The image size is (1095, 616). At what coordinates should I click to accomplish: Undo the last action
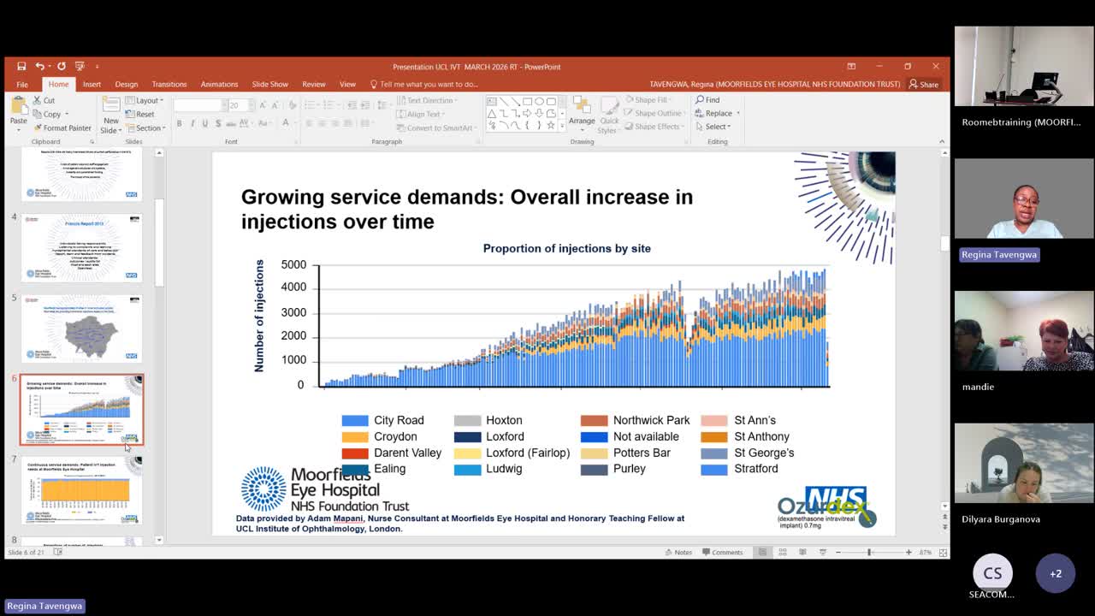pyautogui.click(x=39, y=67)
